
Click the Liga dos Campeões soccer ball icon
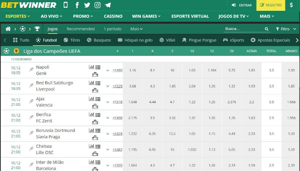pyautogui.click(x=7, y=51)
